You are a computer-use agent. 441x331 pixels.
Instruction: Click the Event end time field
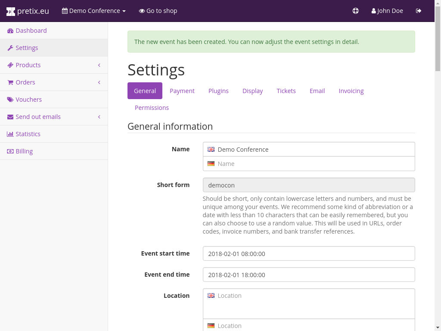(309, 275)
